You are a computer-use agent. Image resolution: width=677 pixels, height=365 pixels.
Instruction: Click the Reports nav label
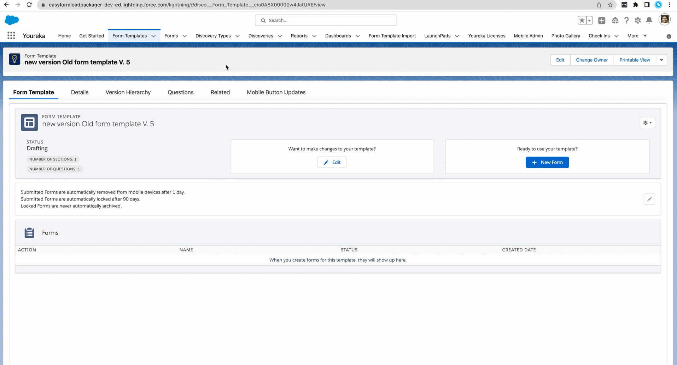pyautogui.click(x=299, y=36)
